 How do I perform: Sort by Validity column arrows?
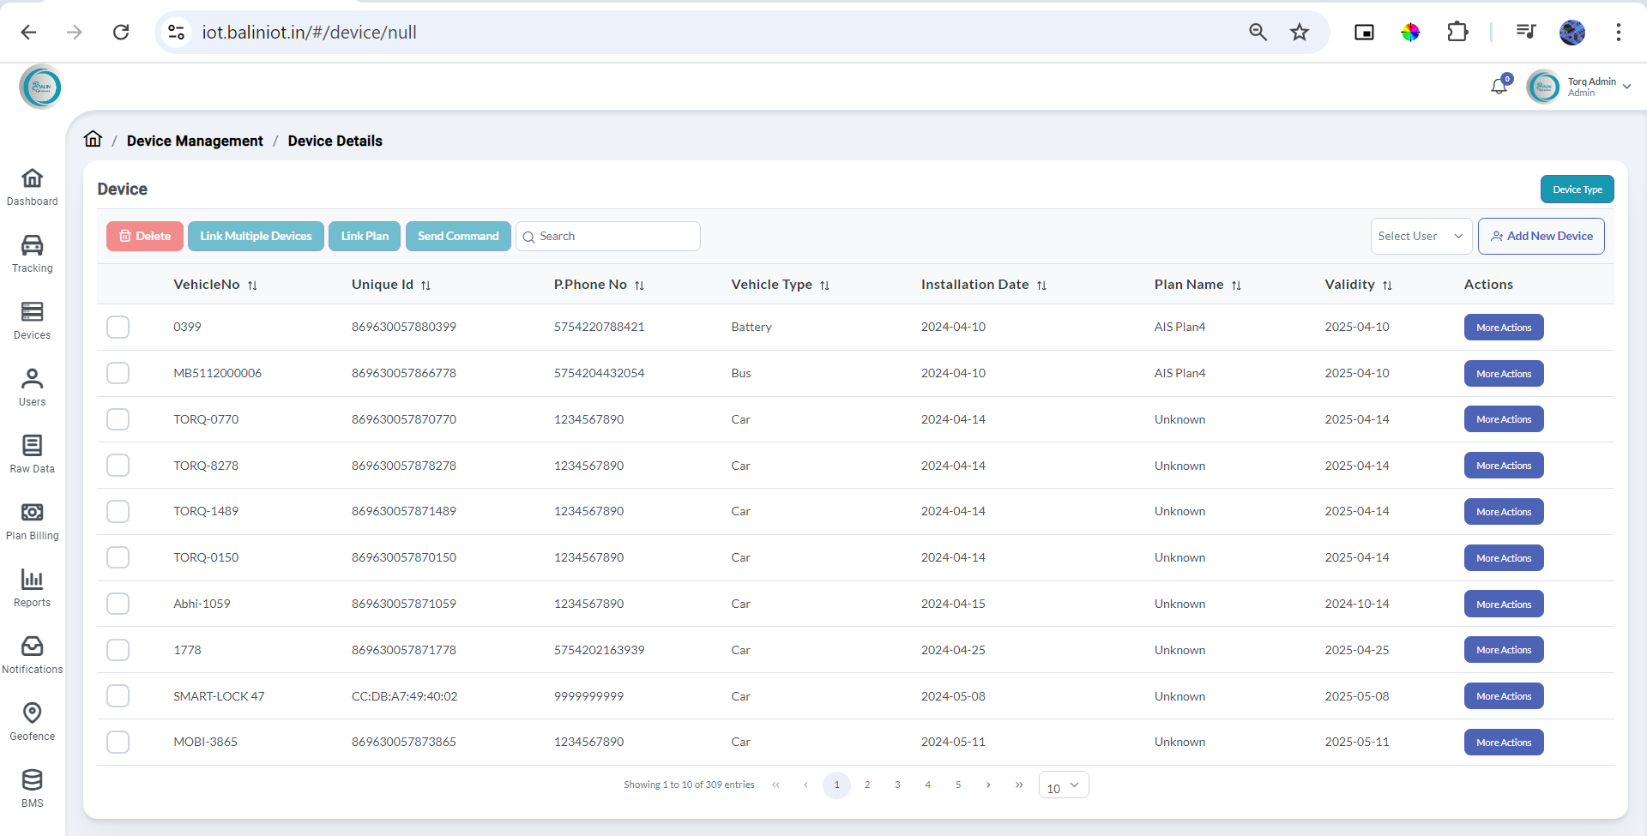1387,286
